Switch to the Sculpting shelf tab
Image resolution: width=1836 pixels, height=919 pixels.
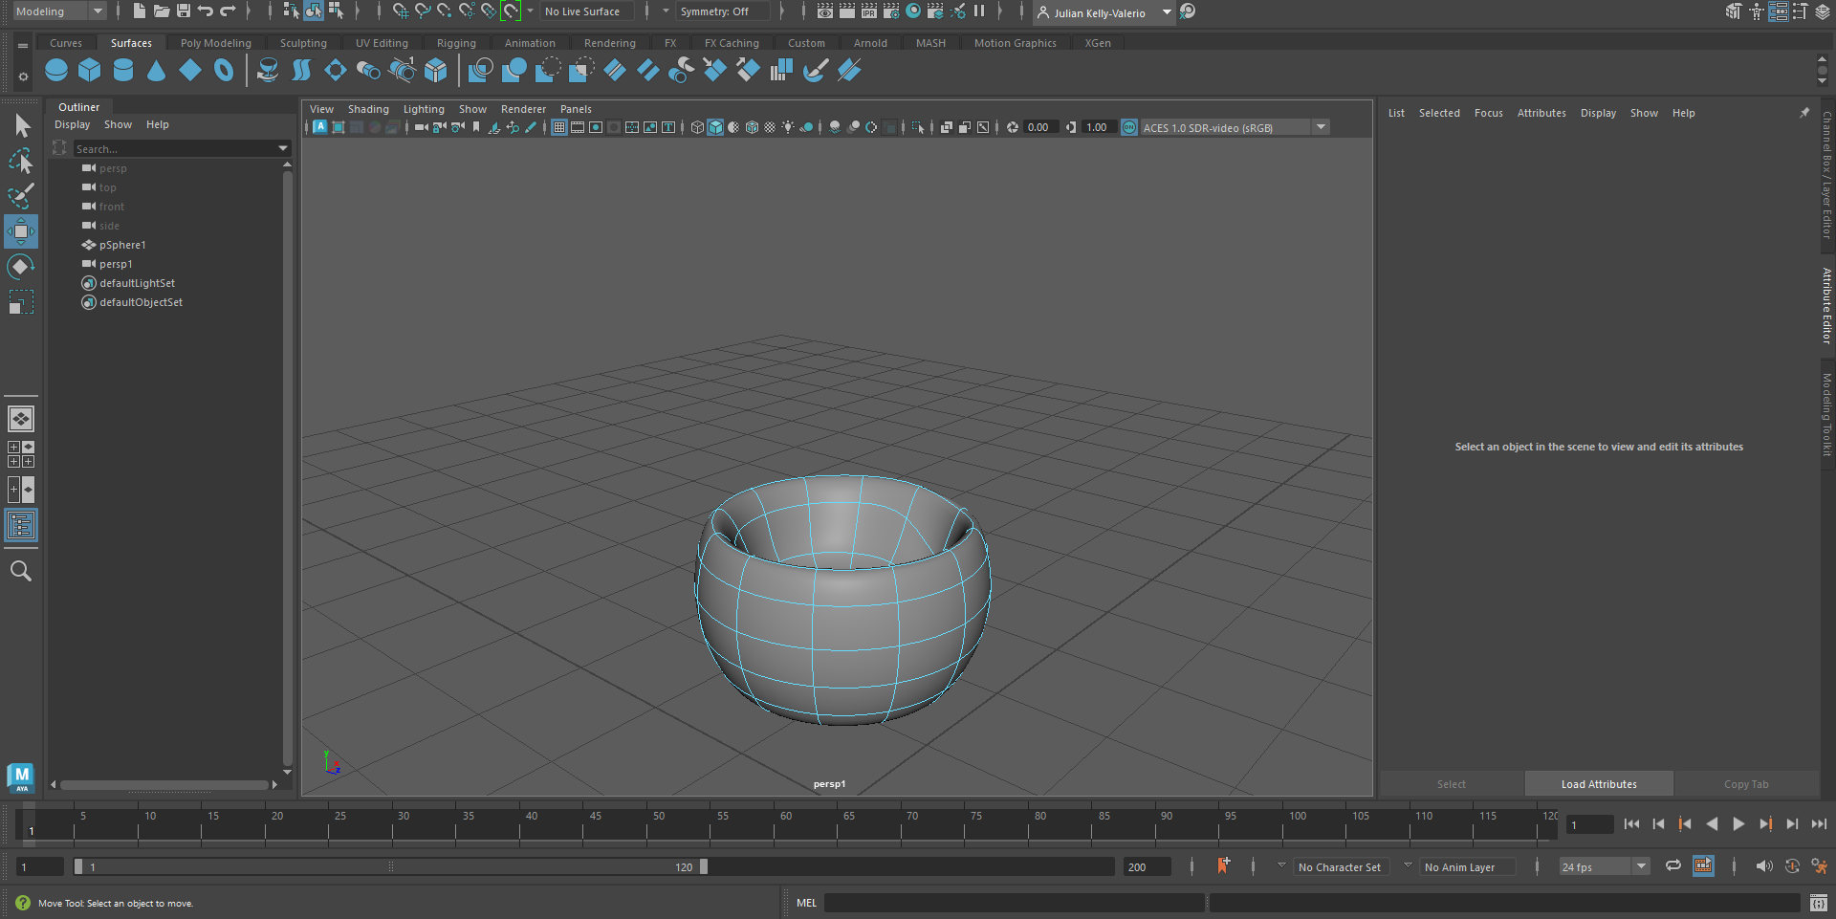point(303,43)
